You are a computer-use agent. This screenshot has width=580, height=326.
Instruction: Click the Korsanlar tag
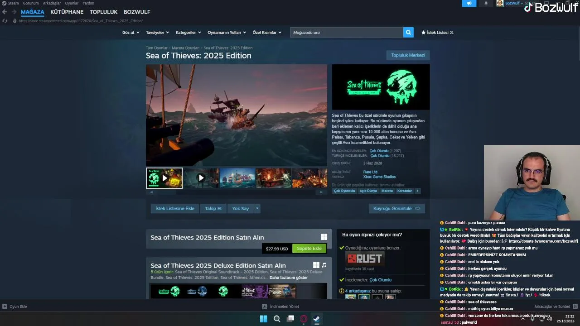(x=405, y=191)
